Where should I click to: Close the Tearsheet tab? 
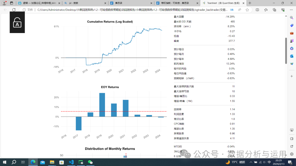243,3
